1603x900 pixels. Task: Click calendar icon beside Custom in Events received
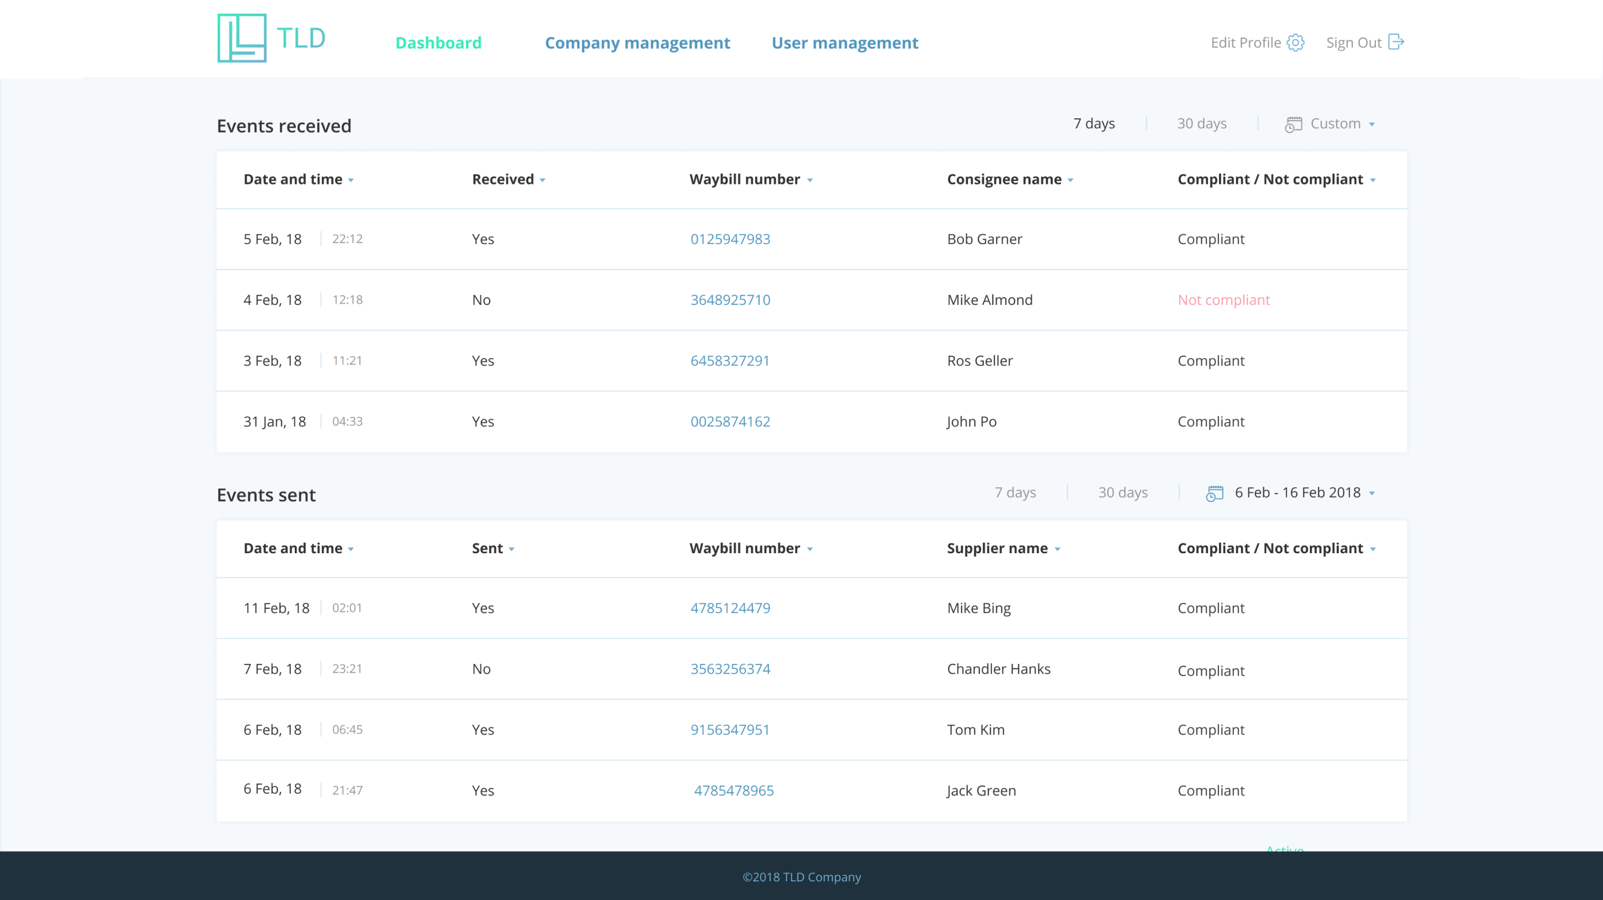(x=1293, y=124)
